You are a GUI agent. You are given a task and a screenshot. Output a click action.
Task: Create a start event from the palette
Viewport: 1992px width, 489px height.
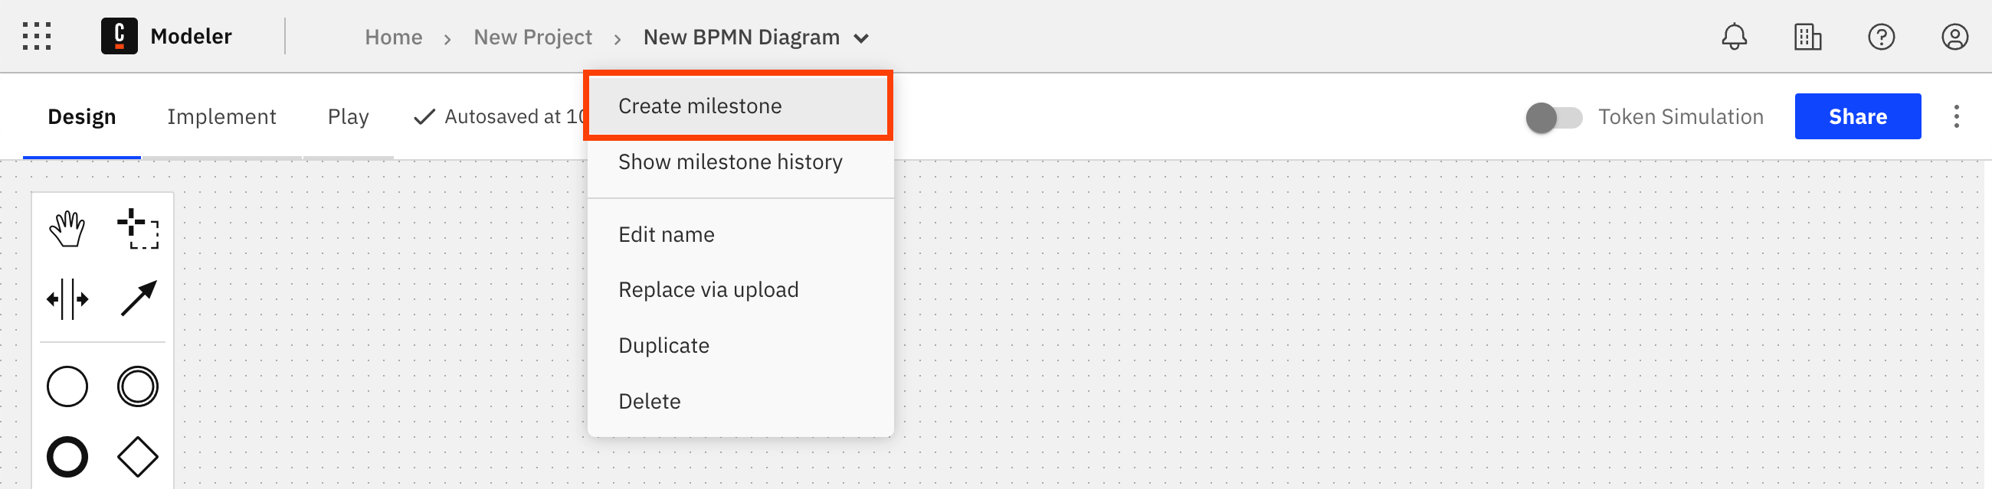click(x=67, y=386)
